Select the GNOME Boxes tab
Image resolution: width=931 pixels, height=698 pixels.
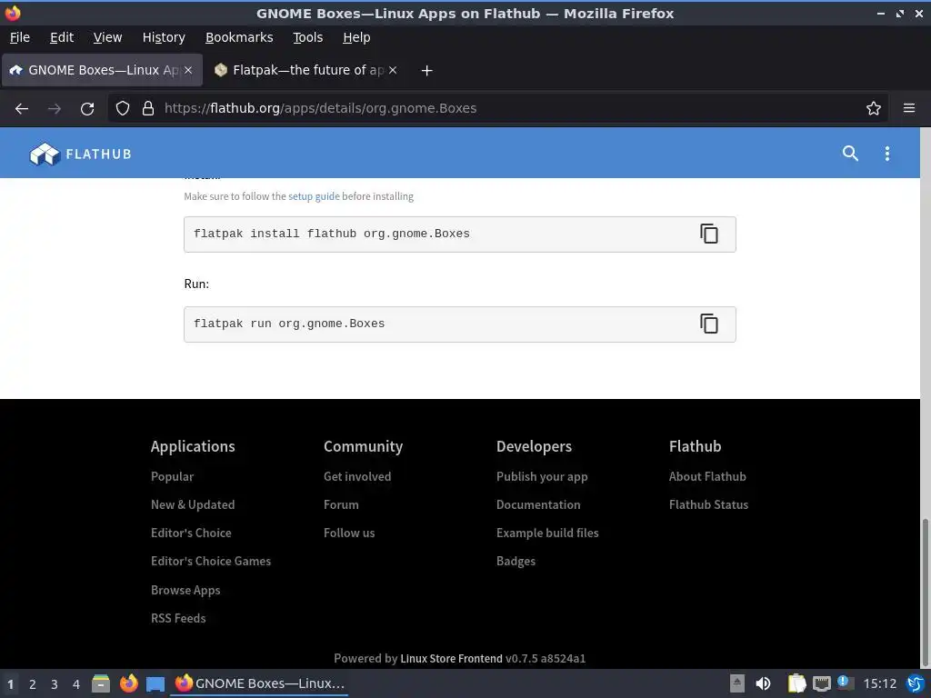(x=102, y=70)
